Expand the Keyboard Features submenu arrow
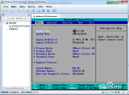Screen dimensions: 129x95 coord(34,62)
